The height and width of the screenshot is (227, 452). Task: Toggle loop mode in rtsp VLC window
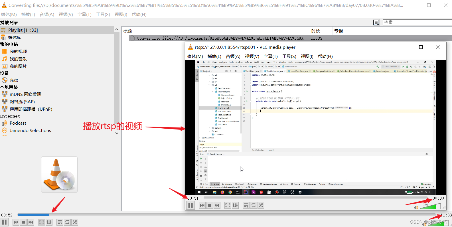point(254,205)
